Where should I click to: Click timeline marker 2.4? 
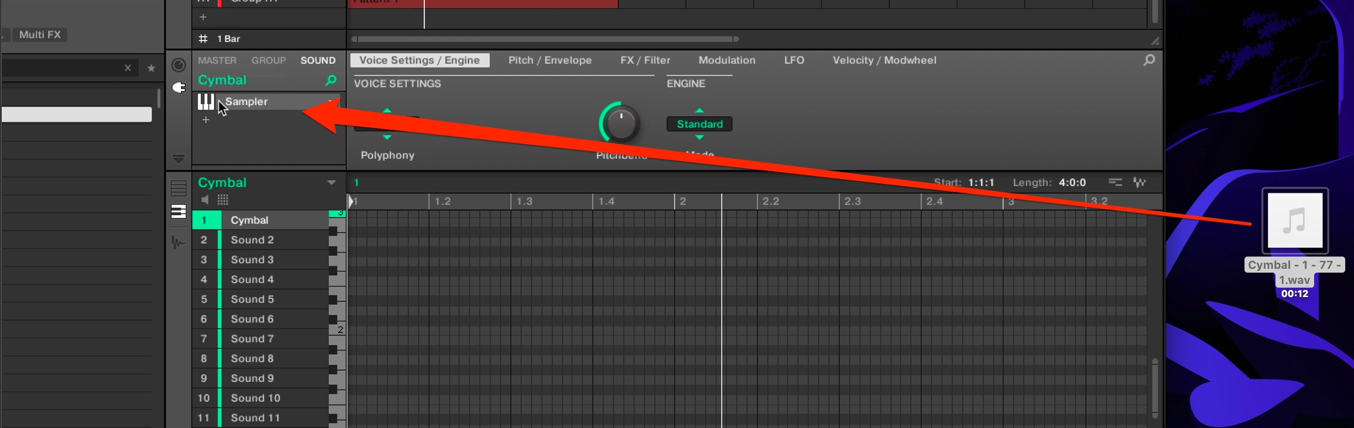click(935, 202)
